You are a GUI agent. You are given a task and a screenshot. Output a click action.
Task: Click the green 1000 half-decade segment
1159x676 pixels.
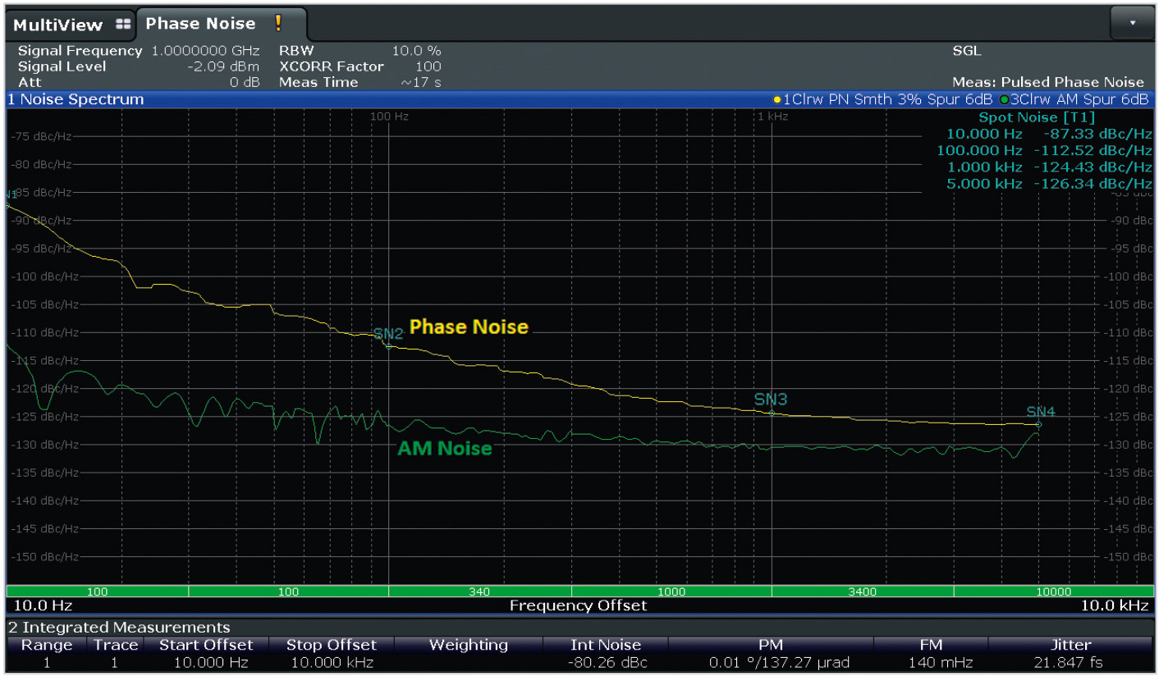pos(671,591)
